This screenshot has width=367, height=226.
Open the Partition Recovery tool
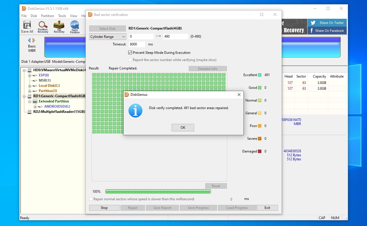(43, 27)
